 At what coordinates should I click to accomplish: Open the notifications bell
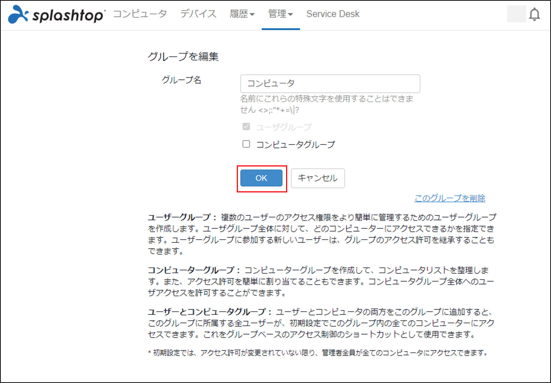click(x=534, y=14)
